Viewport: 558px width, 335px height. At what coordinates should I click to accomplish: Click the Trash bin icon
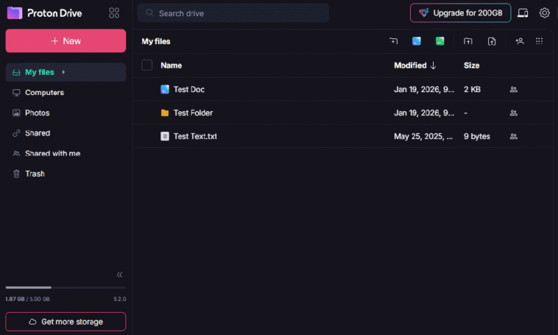16,174
